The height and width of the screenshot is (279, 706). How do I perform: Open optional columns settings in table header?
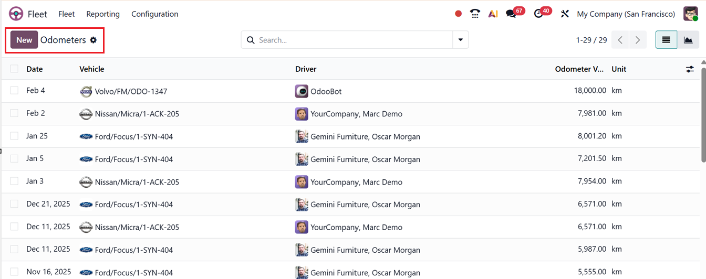click(x=690, y=69)
